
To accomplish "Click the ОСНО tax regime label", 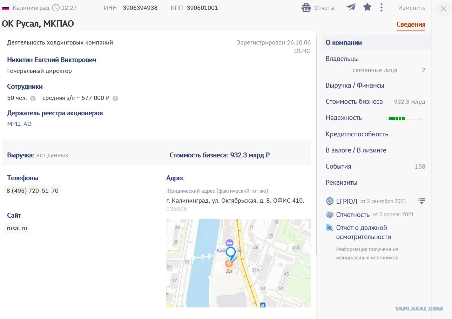I will (x=302, y=51).
